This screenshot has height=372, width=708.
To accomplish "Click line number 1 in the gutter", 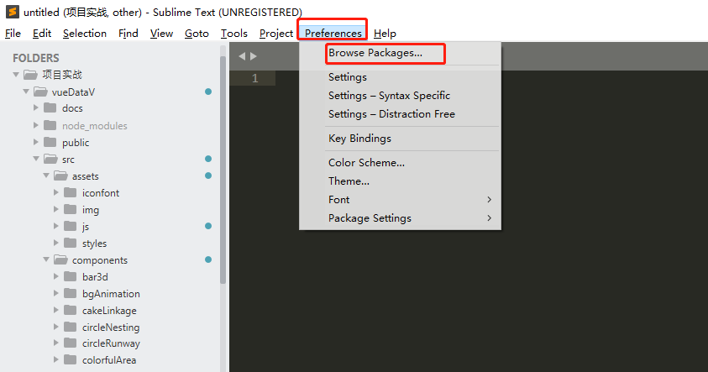I will (255, 78).
